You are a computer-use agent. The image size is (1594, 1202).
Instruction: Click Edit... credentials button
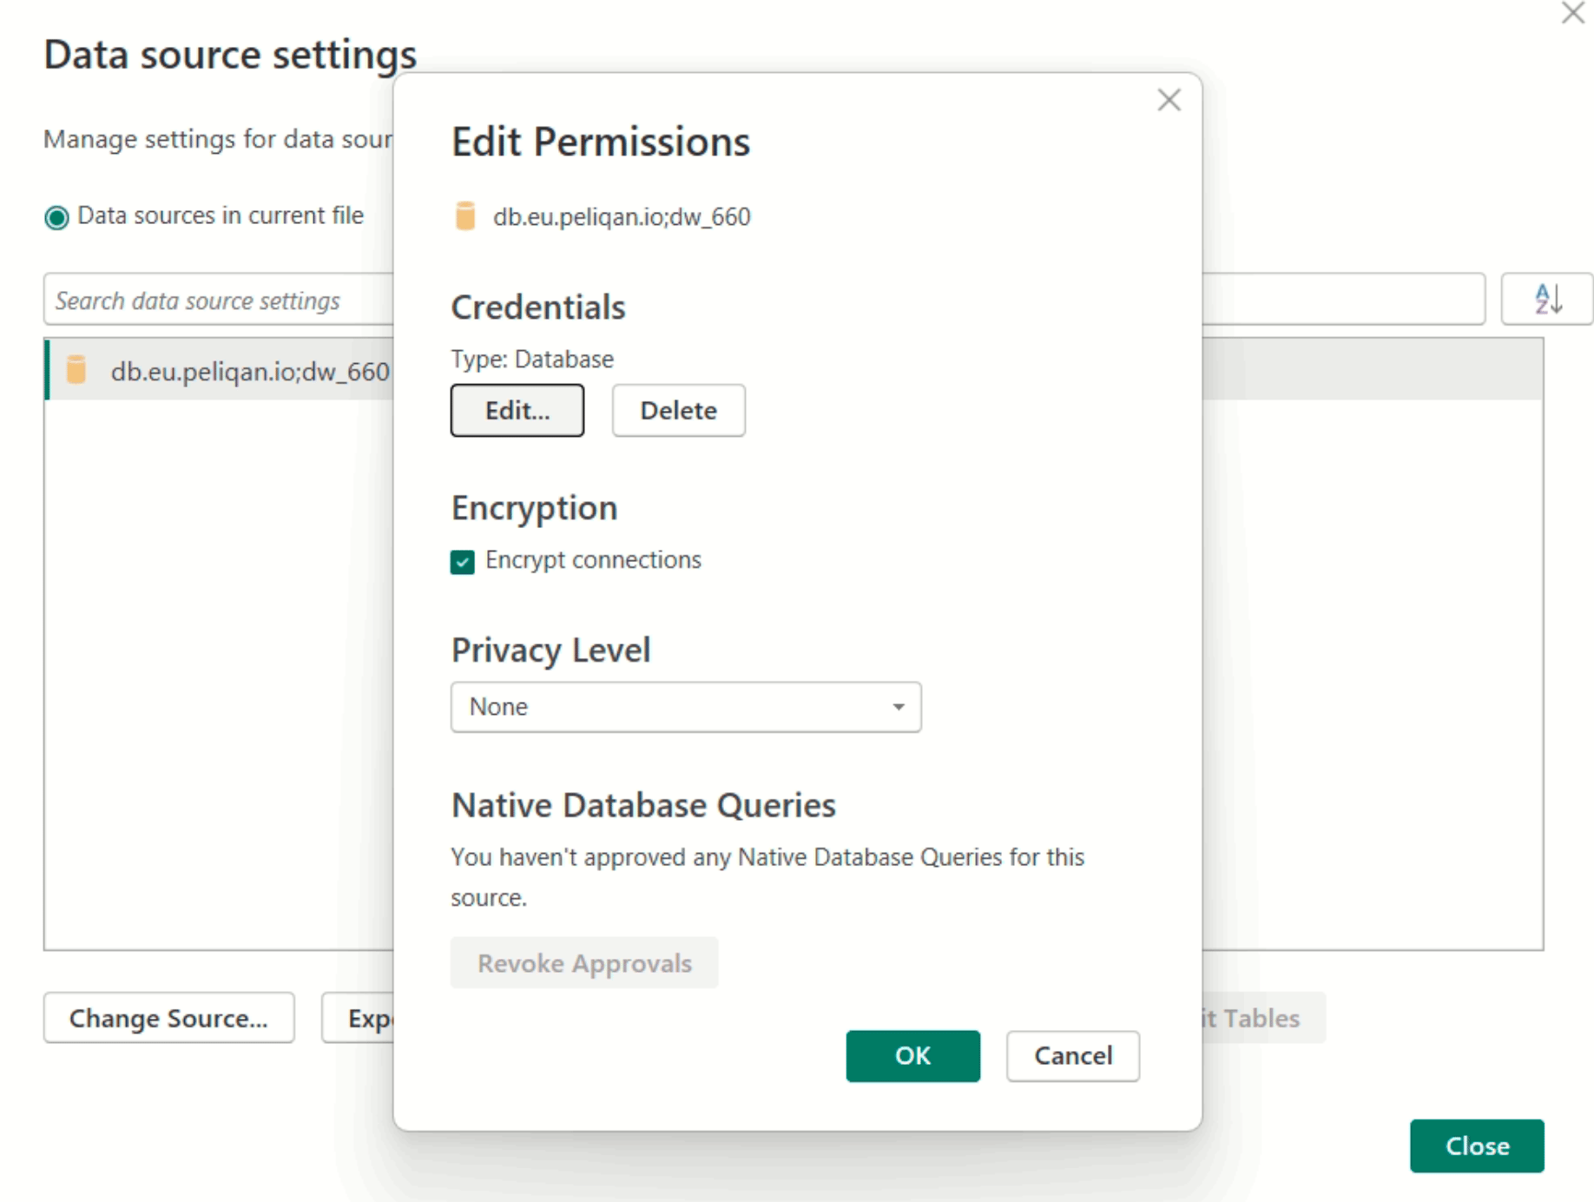click(x=517, y=410)
